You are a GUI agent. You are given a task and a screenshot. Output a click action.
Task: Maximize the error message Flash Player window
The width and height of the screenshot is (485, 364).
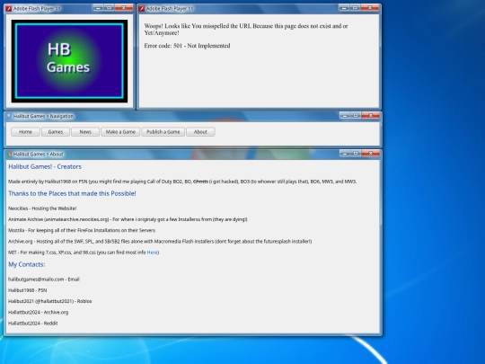coord(355,8)
